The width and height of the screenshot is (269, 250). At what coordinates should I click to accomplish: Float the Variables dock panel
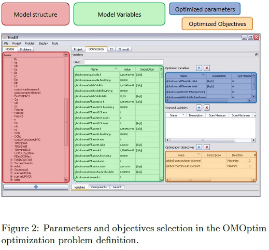tap(256, 55)
